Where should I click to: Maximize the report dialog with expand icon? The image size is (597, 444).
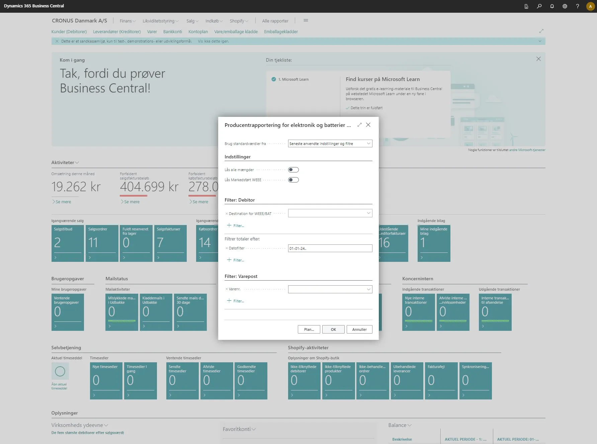tap(359, 125)
